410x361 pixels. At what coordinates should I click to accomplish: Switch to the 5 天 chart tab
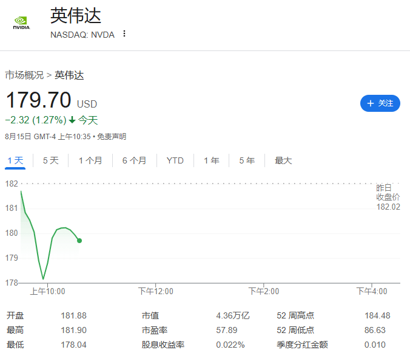(51, 160)
